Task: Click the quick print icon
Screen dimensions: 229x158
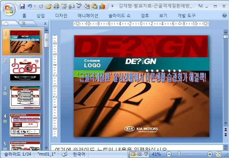Action: (56, 6)
